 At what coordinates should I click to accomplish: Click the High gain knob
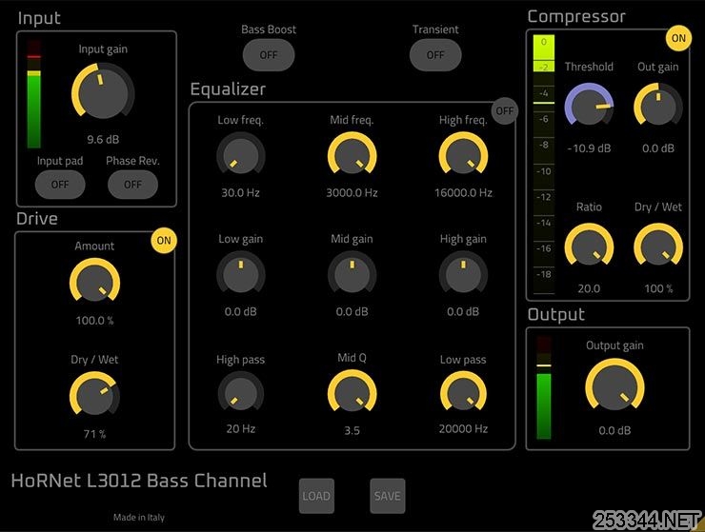click(x=463, y=273)
